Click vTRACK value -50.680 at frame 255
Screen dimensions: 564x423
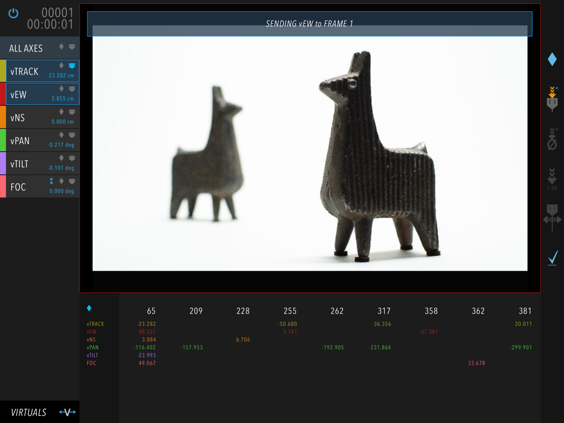[288, 324]
